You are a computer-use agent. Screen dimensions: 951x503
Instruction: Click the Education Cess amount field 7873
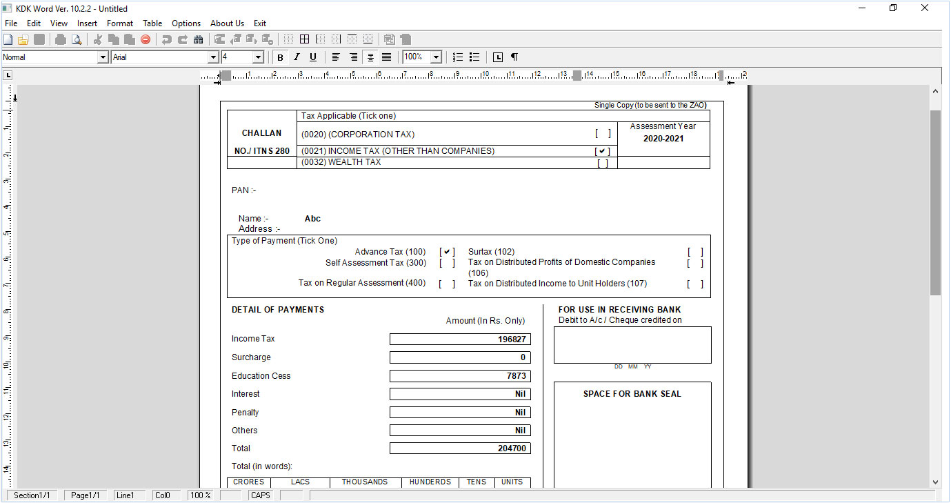(x=461, y=376)
